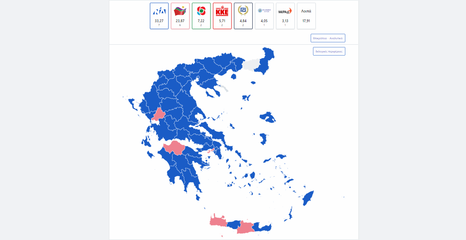Click the ΜέΡΑ25 party logo
The width and height of the screenshot is (466, 240).
pyautogui.click(x=285, y=12)
